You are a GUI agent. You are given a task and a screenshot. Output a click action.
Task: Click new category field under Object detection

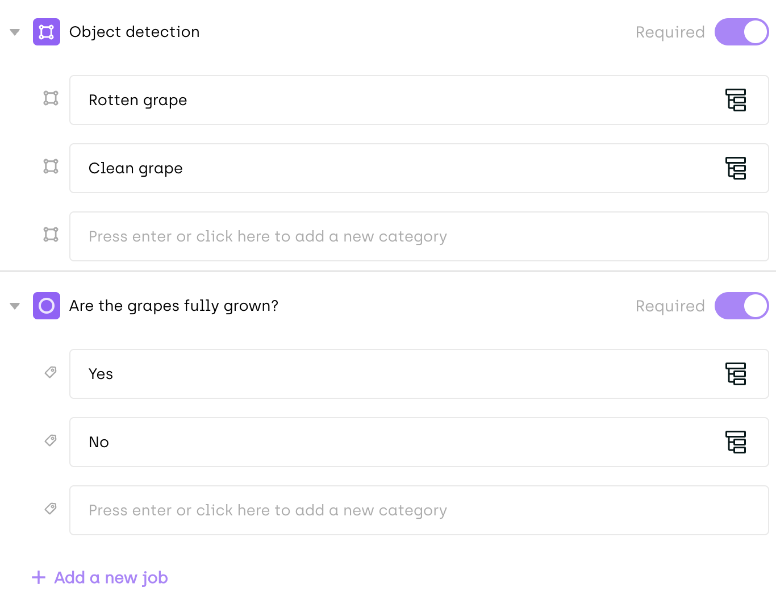tap(419, 236)
